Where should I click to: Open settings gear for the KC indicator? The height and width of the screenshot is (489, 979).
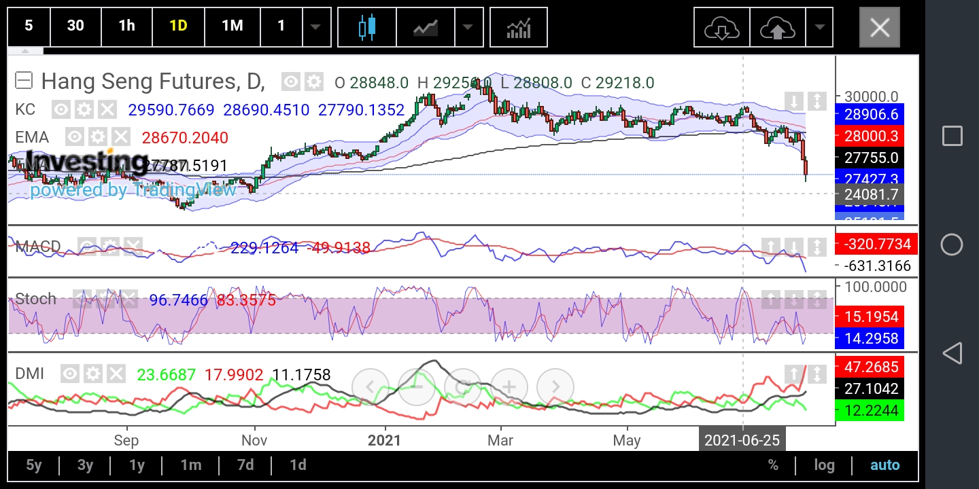point(84,109)
